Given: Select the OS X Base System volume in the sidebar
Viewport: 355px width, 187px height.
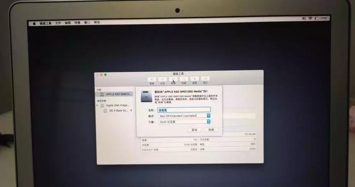Looking at the screenshot, I should point(116,111).
